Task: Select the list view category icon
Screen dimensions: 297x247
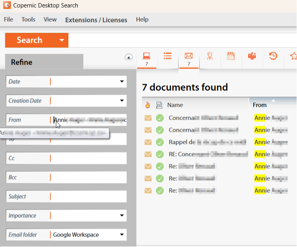Action: (168, 57)
